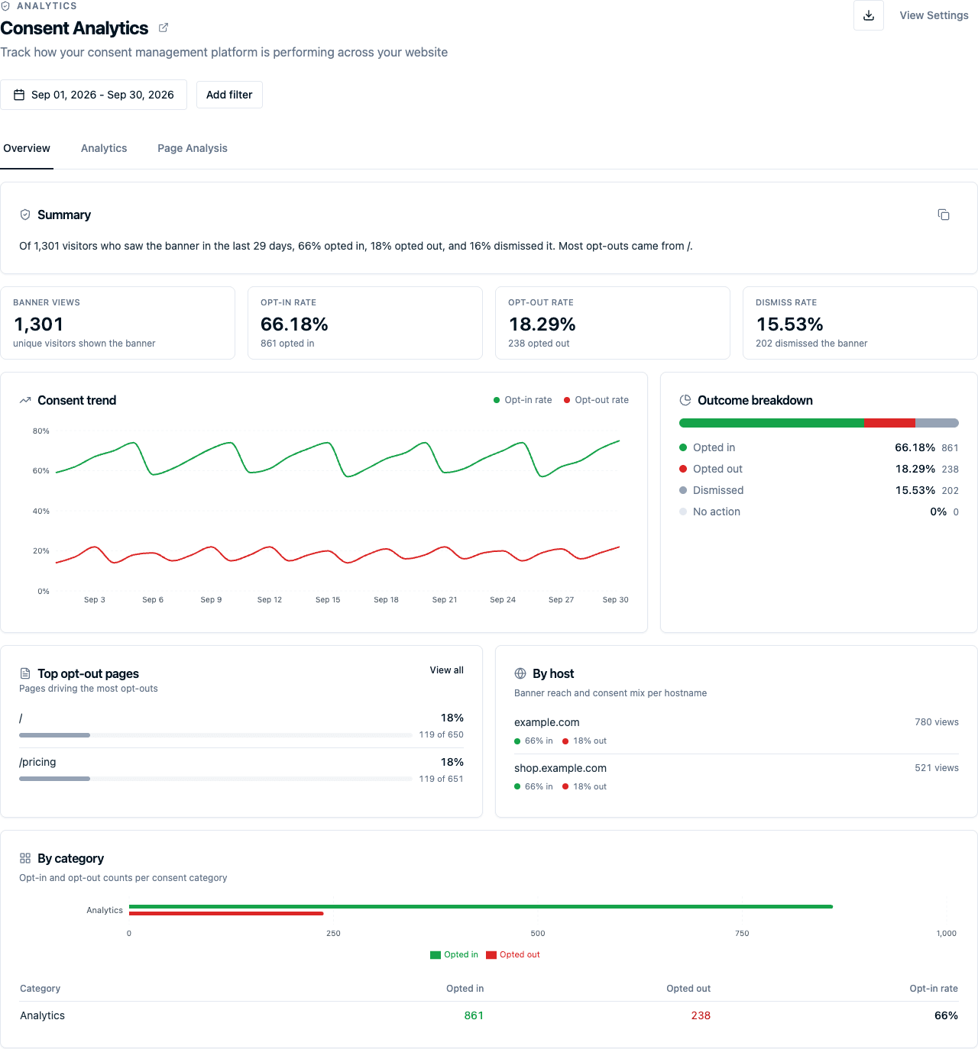Click the Opted in column header
The height and width of the screenshot is (1049, 978).
tap(465, 988)
